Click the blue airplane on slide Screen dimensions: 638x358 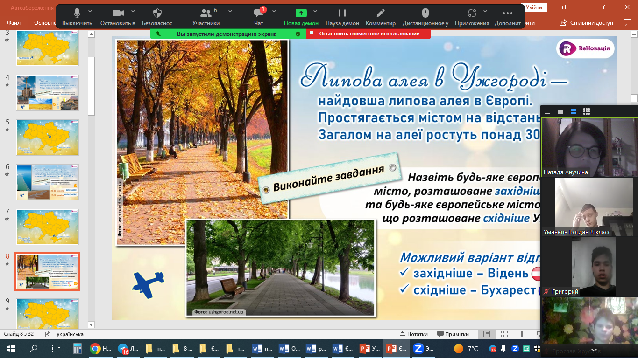[149, 285]
